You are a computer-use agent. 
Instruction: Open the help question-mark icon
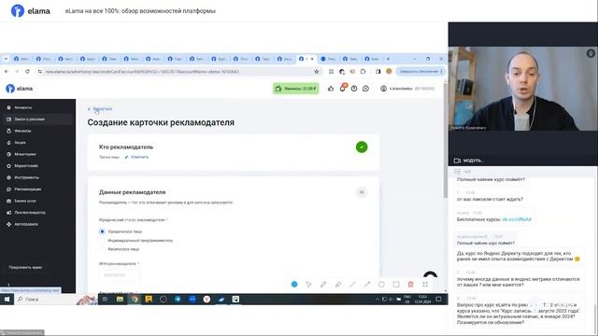point(354,89)
